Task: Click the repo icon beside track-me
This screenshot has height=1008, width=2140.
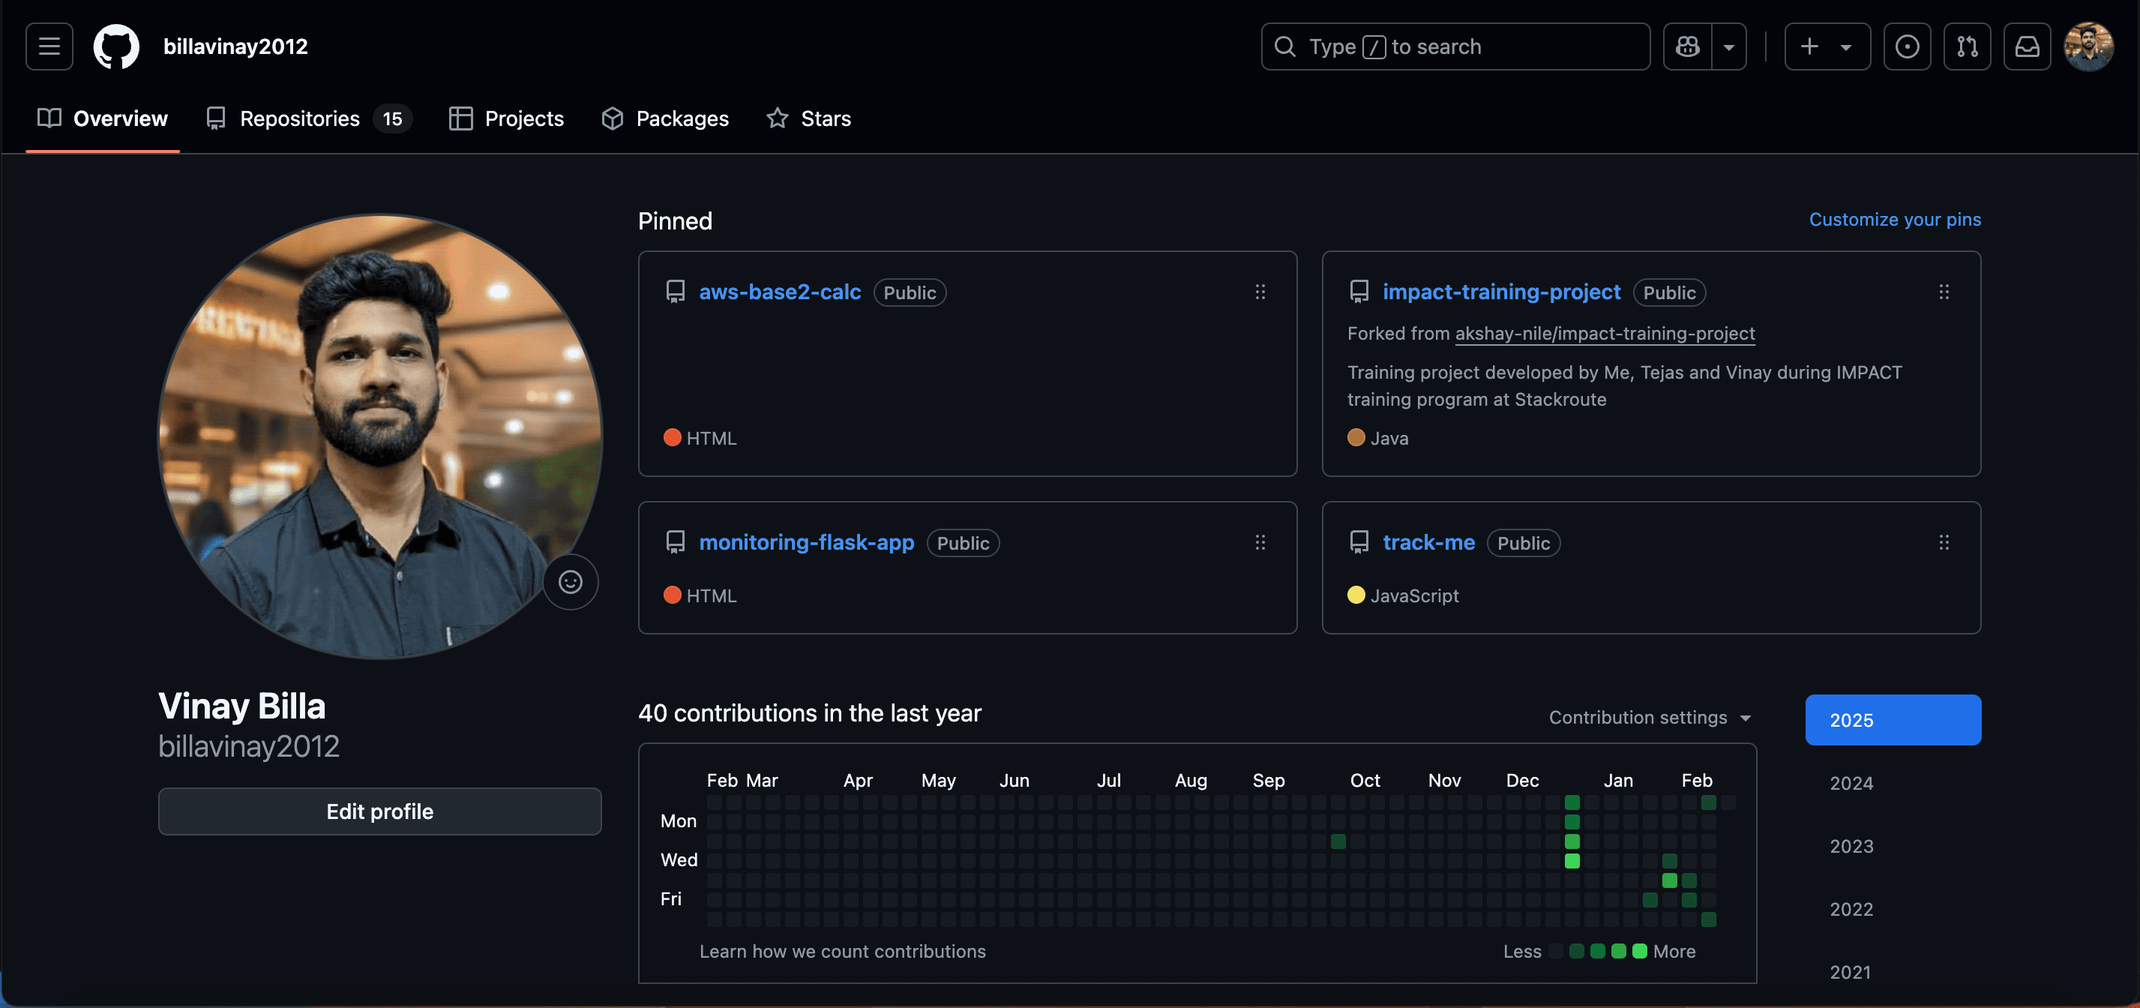Action: [1359, 543]
